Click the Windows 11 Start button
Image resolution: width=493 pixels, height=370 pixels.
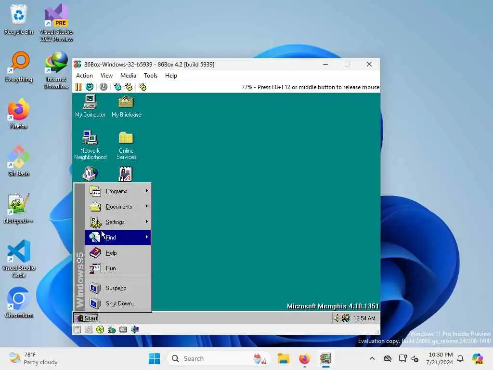[x=154, y=358]
